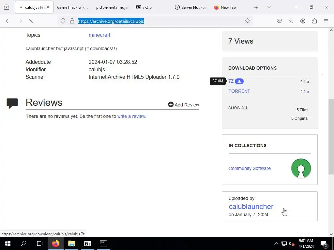Download the 7Z file link
The height and width of the screenshot is (250, 334).
coord(231,81)
